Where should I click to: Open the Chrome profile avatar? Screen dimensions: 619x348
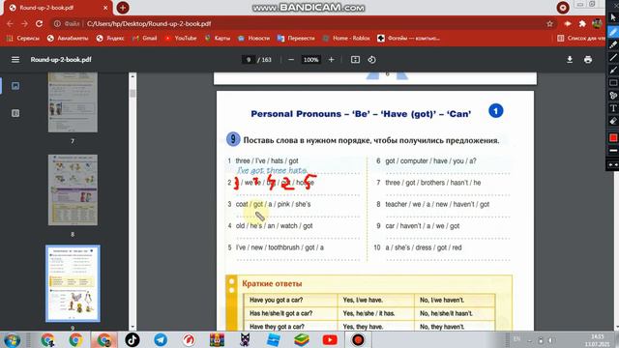(597, 23)
